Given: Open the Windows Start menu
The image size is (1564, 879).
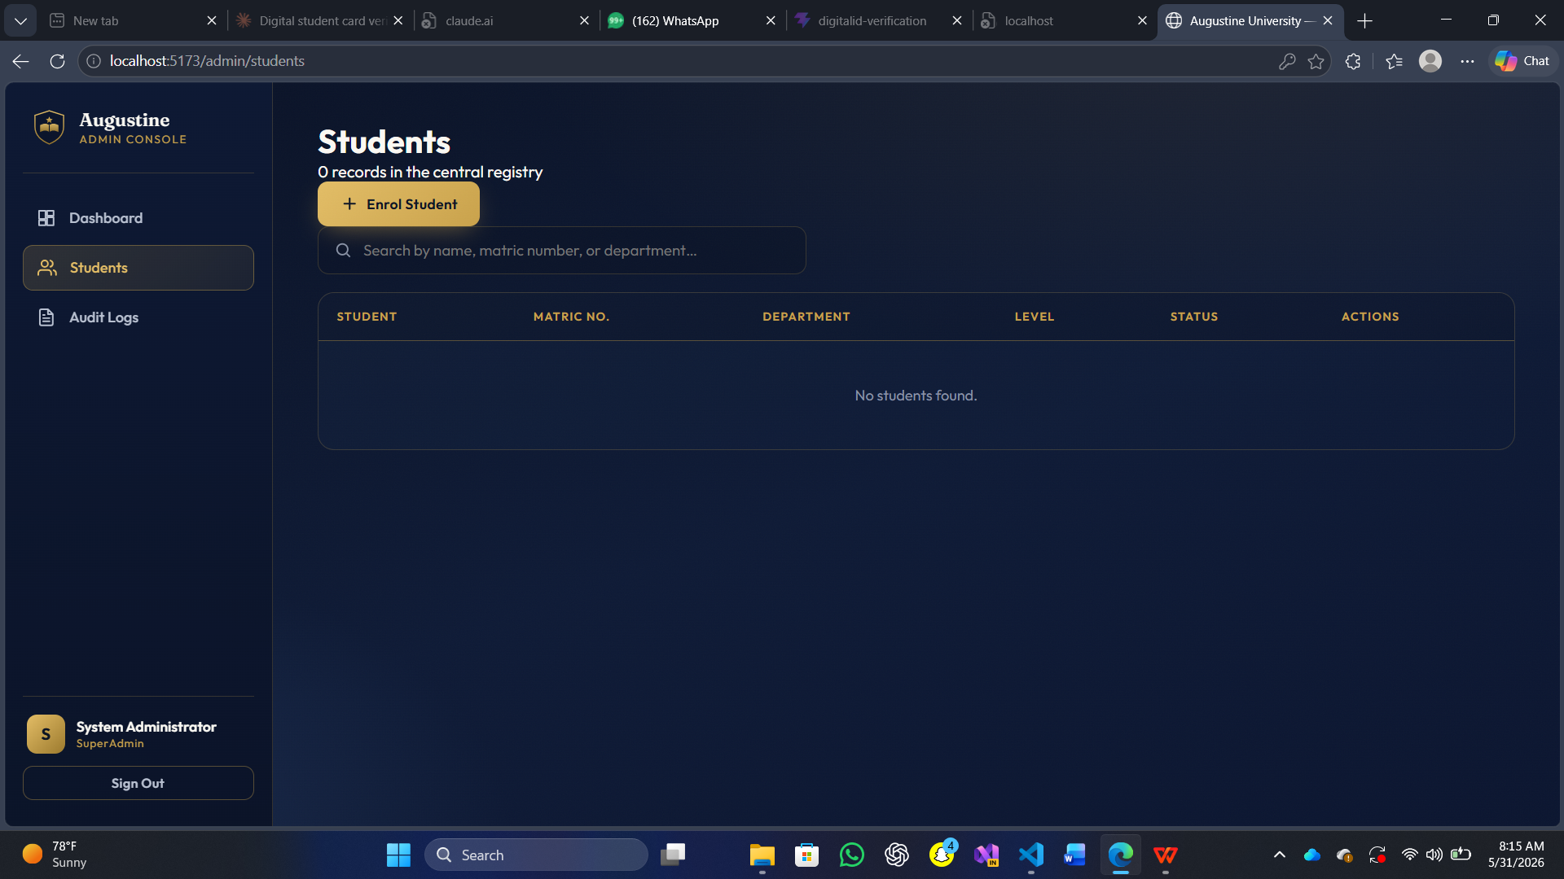Looking at the screenshot, I should pos(398,855).
